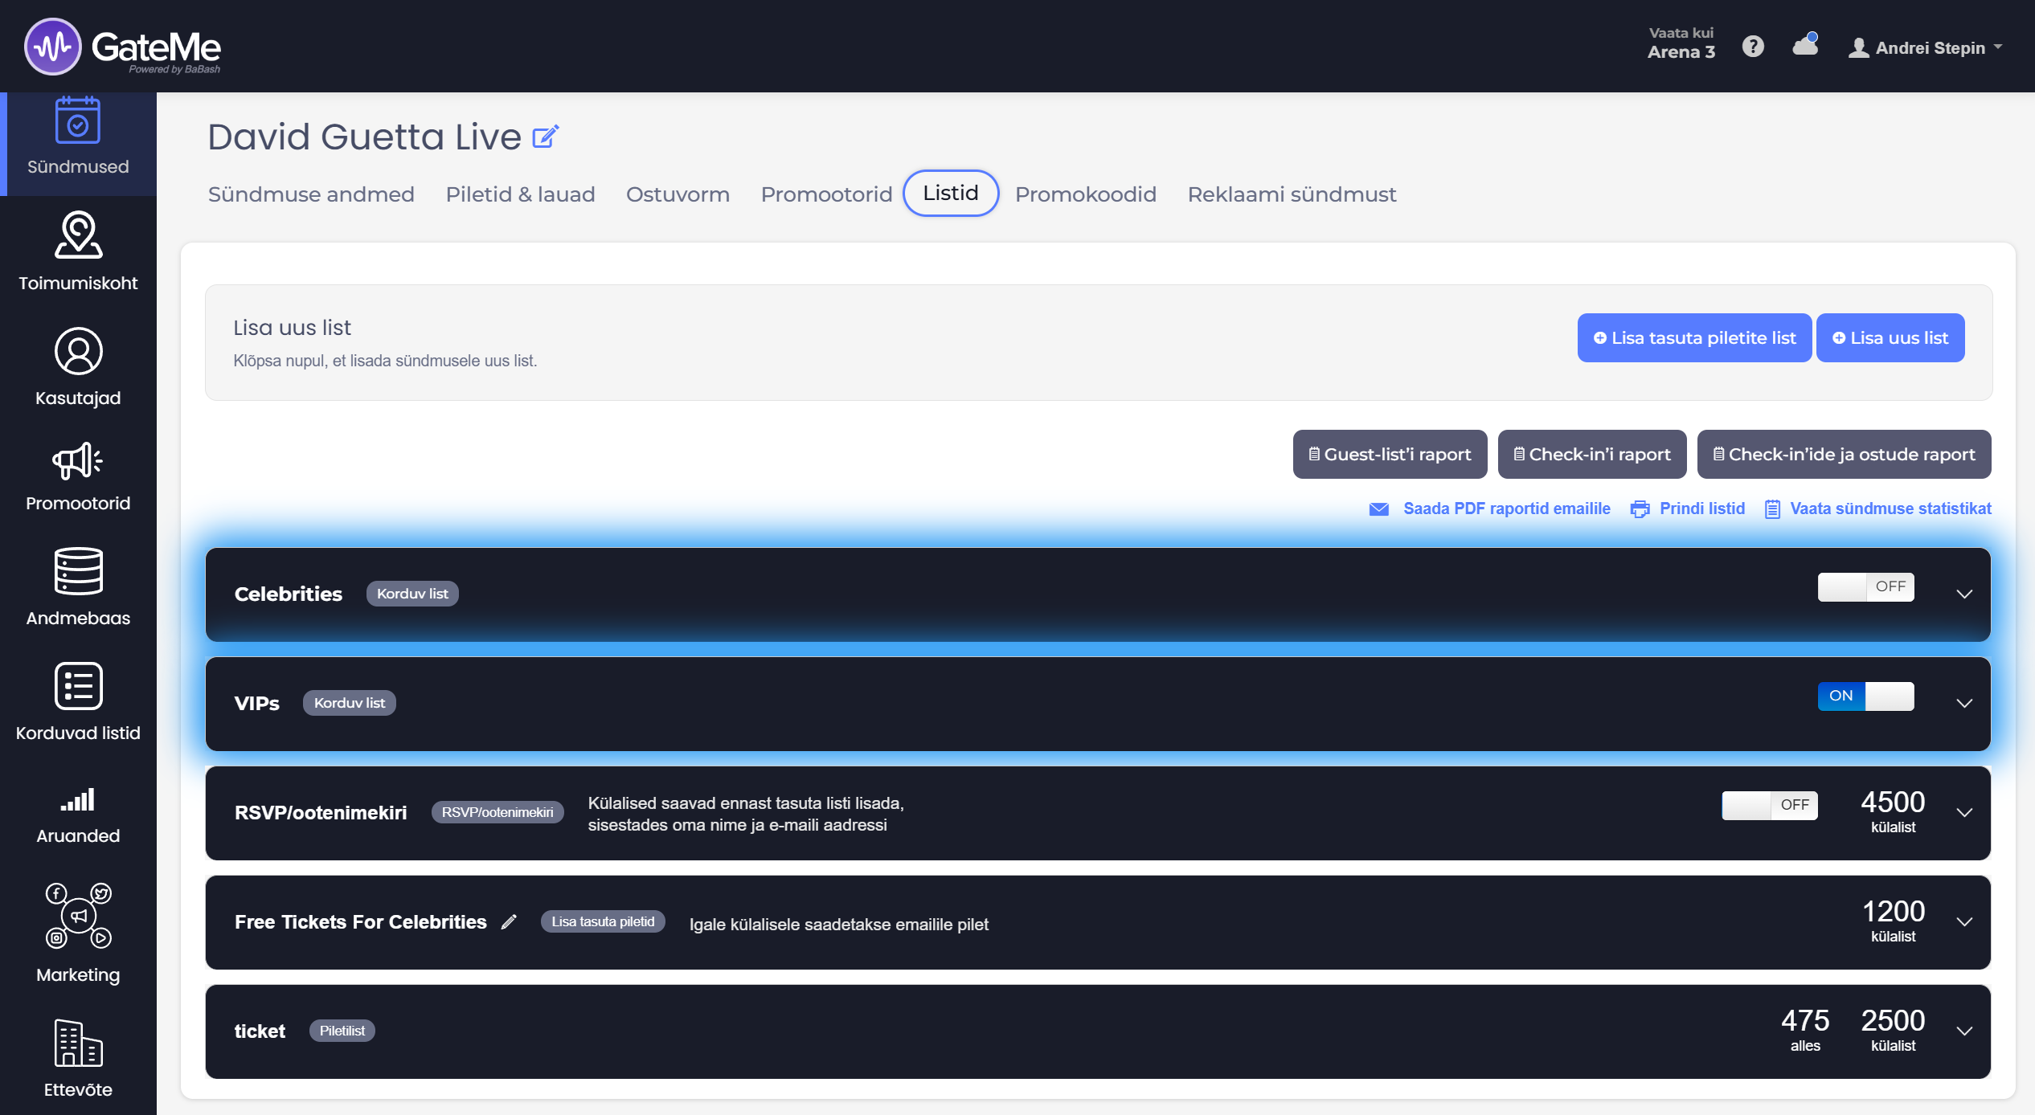Click the Korduv list badge on VIPs

coord(349,704)
